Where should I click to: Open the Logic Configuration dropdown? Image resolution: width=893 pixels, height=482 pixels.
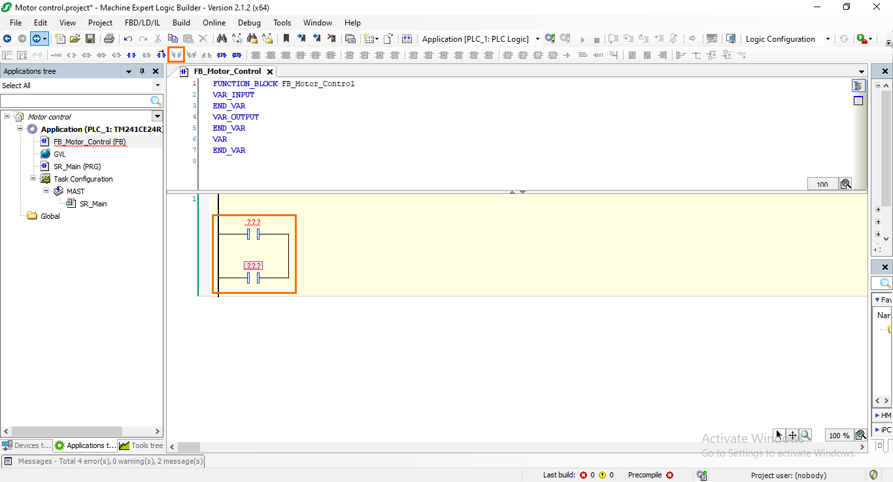(x=827, y=39)
